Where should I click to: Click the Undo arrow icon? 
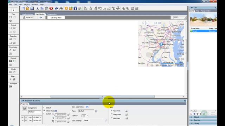[x=56, y=8]
